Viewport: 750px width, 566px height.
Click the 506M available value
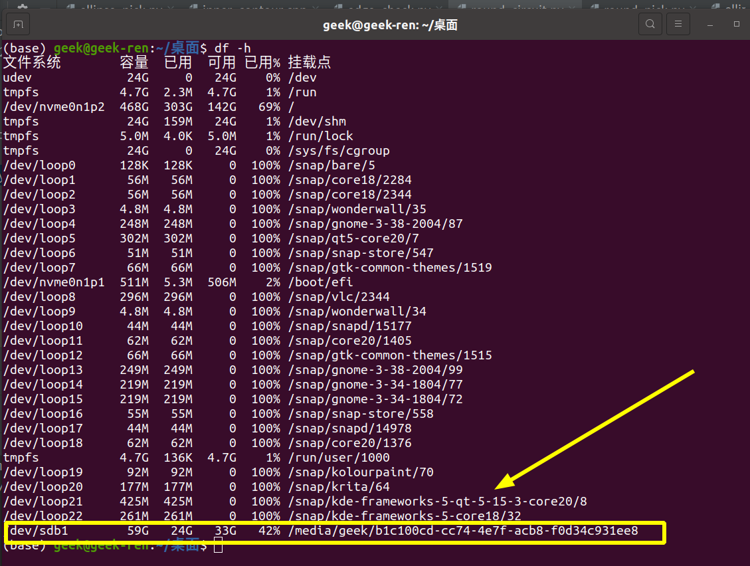click(x=222, y=282)
